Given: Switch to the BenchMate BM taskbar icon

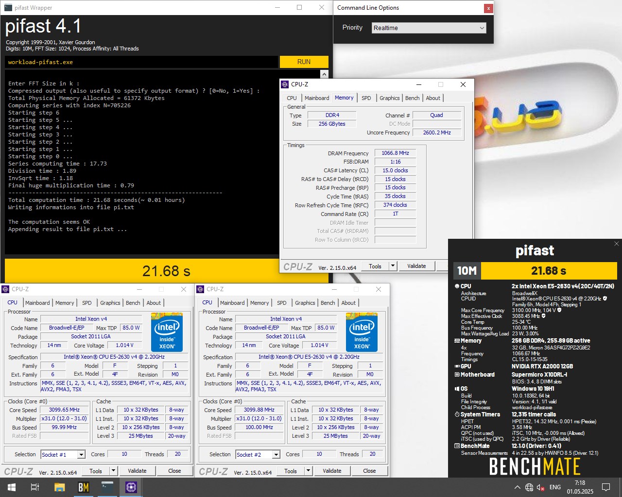Looking at the screenshot, I should [84, 487].
